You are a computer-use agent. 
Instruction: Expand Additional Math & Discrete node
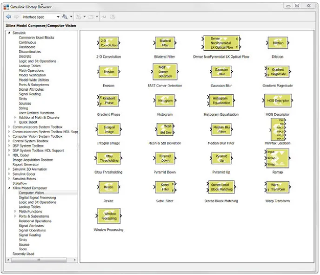click(15, 117)
